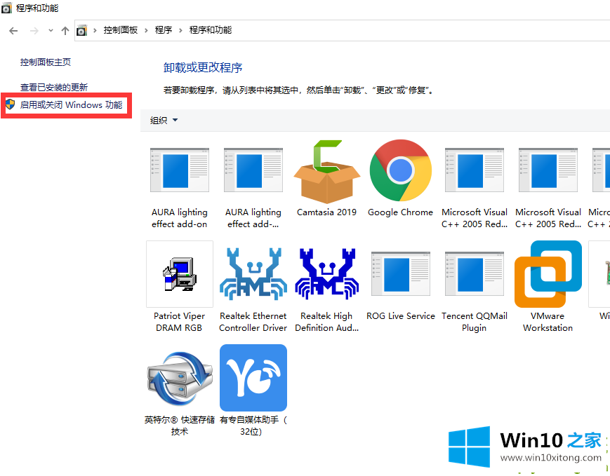Image resolution: width=610 pixels, height=476 pixels.
Task: Click 程序和功能 in the breadcrumb
Action: pyautogui.click(x=211, y=30)
